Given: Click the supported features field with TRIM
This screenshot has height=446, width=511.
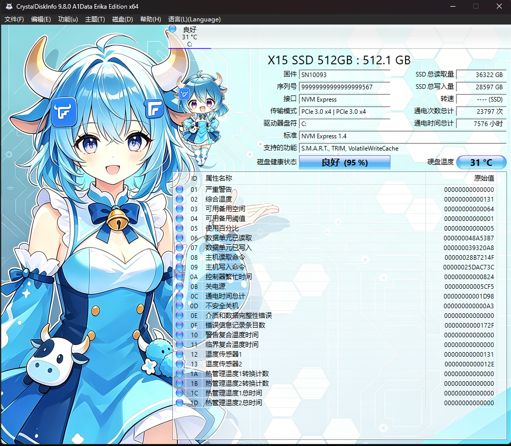Looking at the screenshot, I should pos(402,148).
